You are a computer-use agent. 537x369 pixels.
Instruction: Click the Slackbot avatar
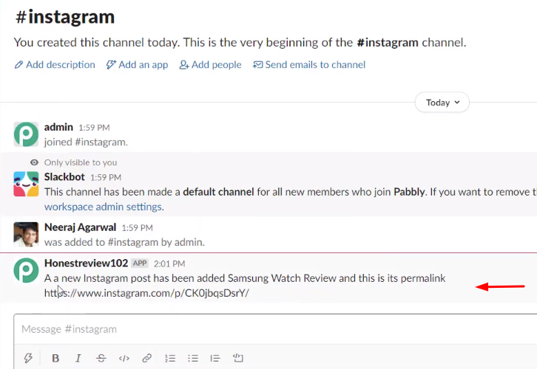26,184
